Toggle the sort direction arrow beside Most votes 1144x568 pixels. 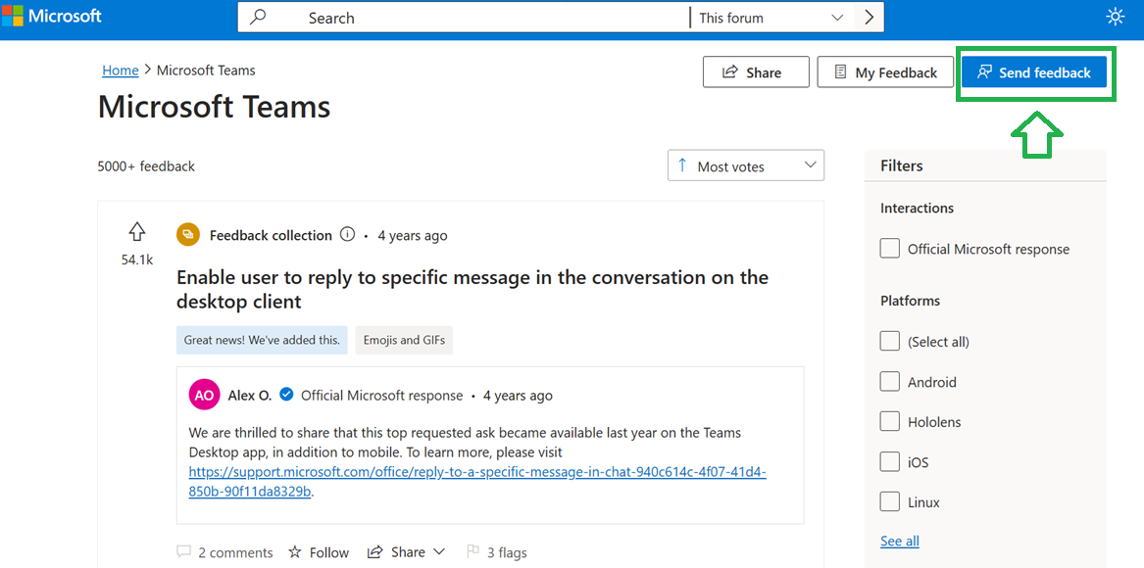pyautogui.click(x=682, y=166)
